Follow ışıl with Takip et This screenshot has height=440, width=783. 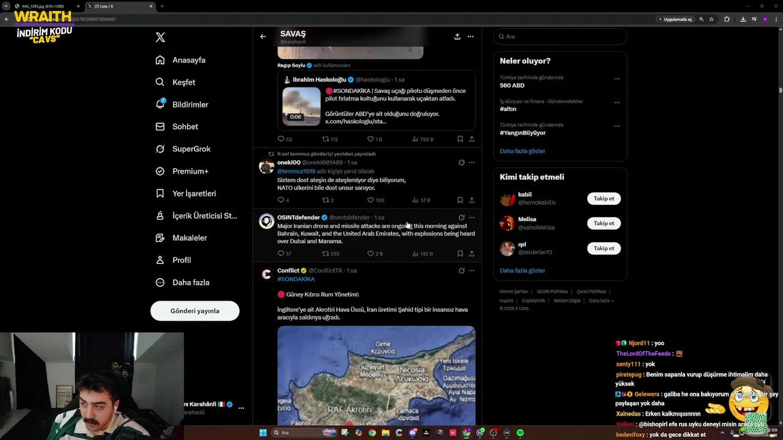604,248
